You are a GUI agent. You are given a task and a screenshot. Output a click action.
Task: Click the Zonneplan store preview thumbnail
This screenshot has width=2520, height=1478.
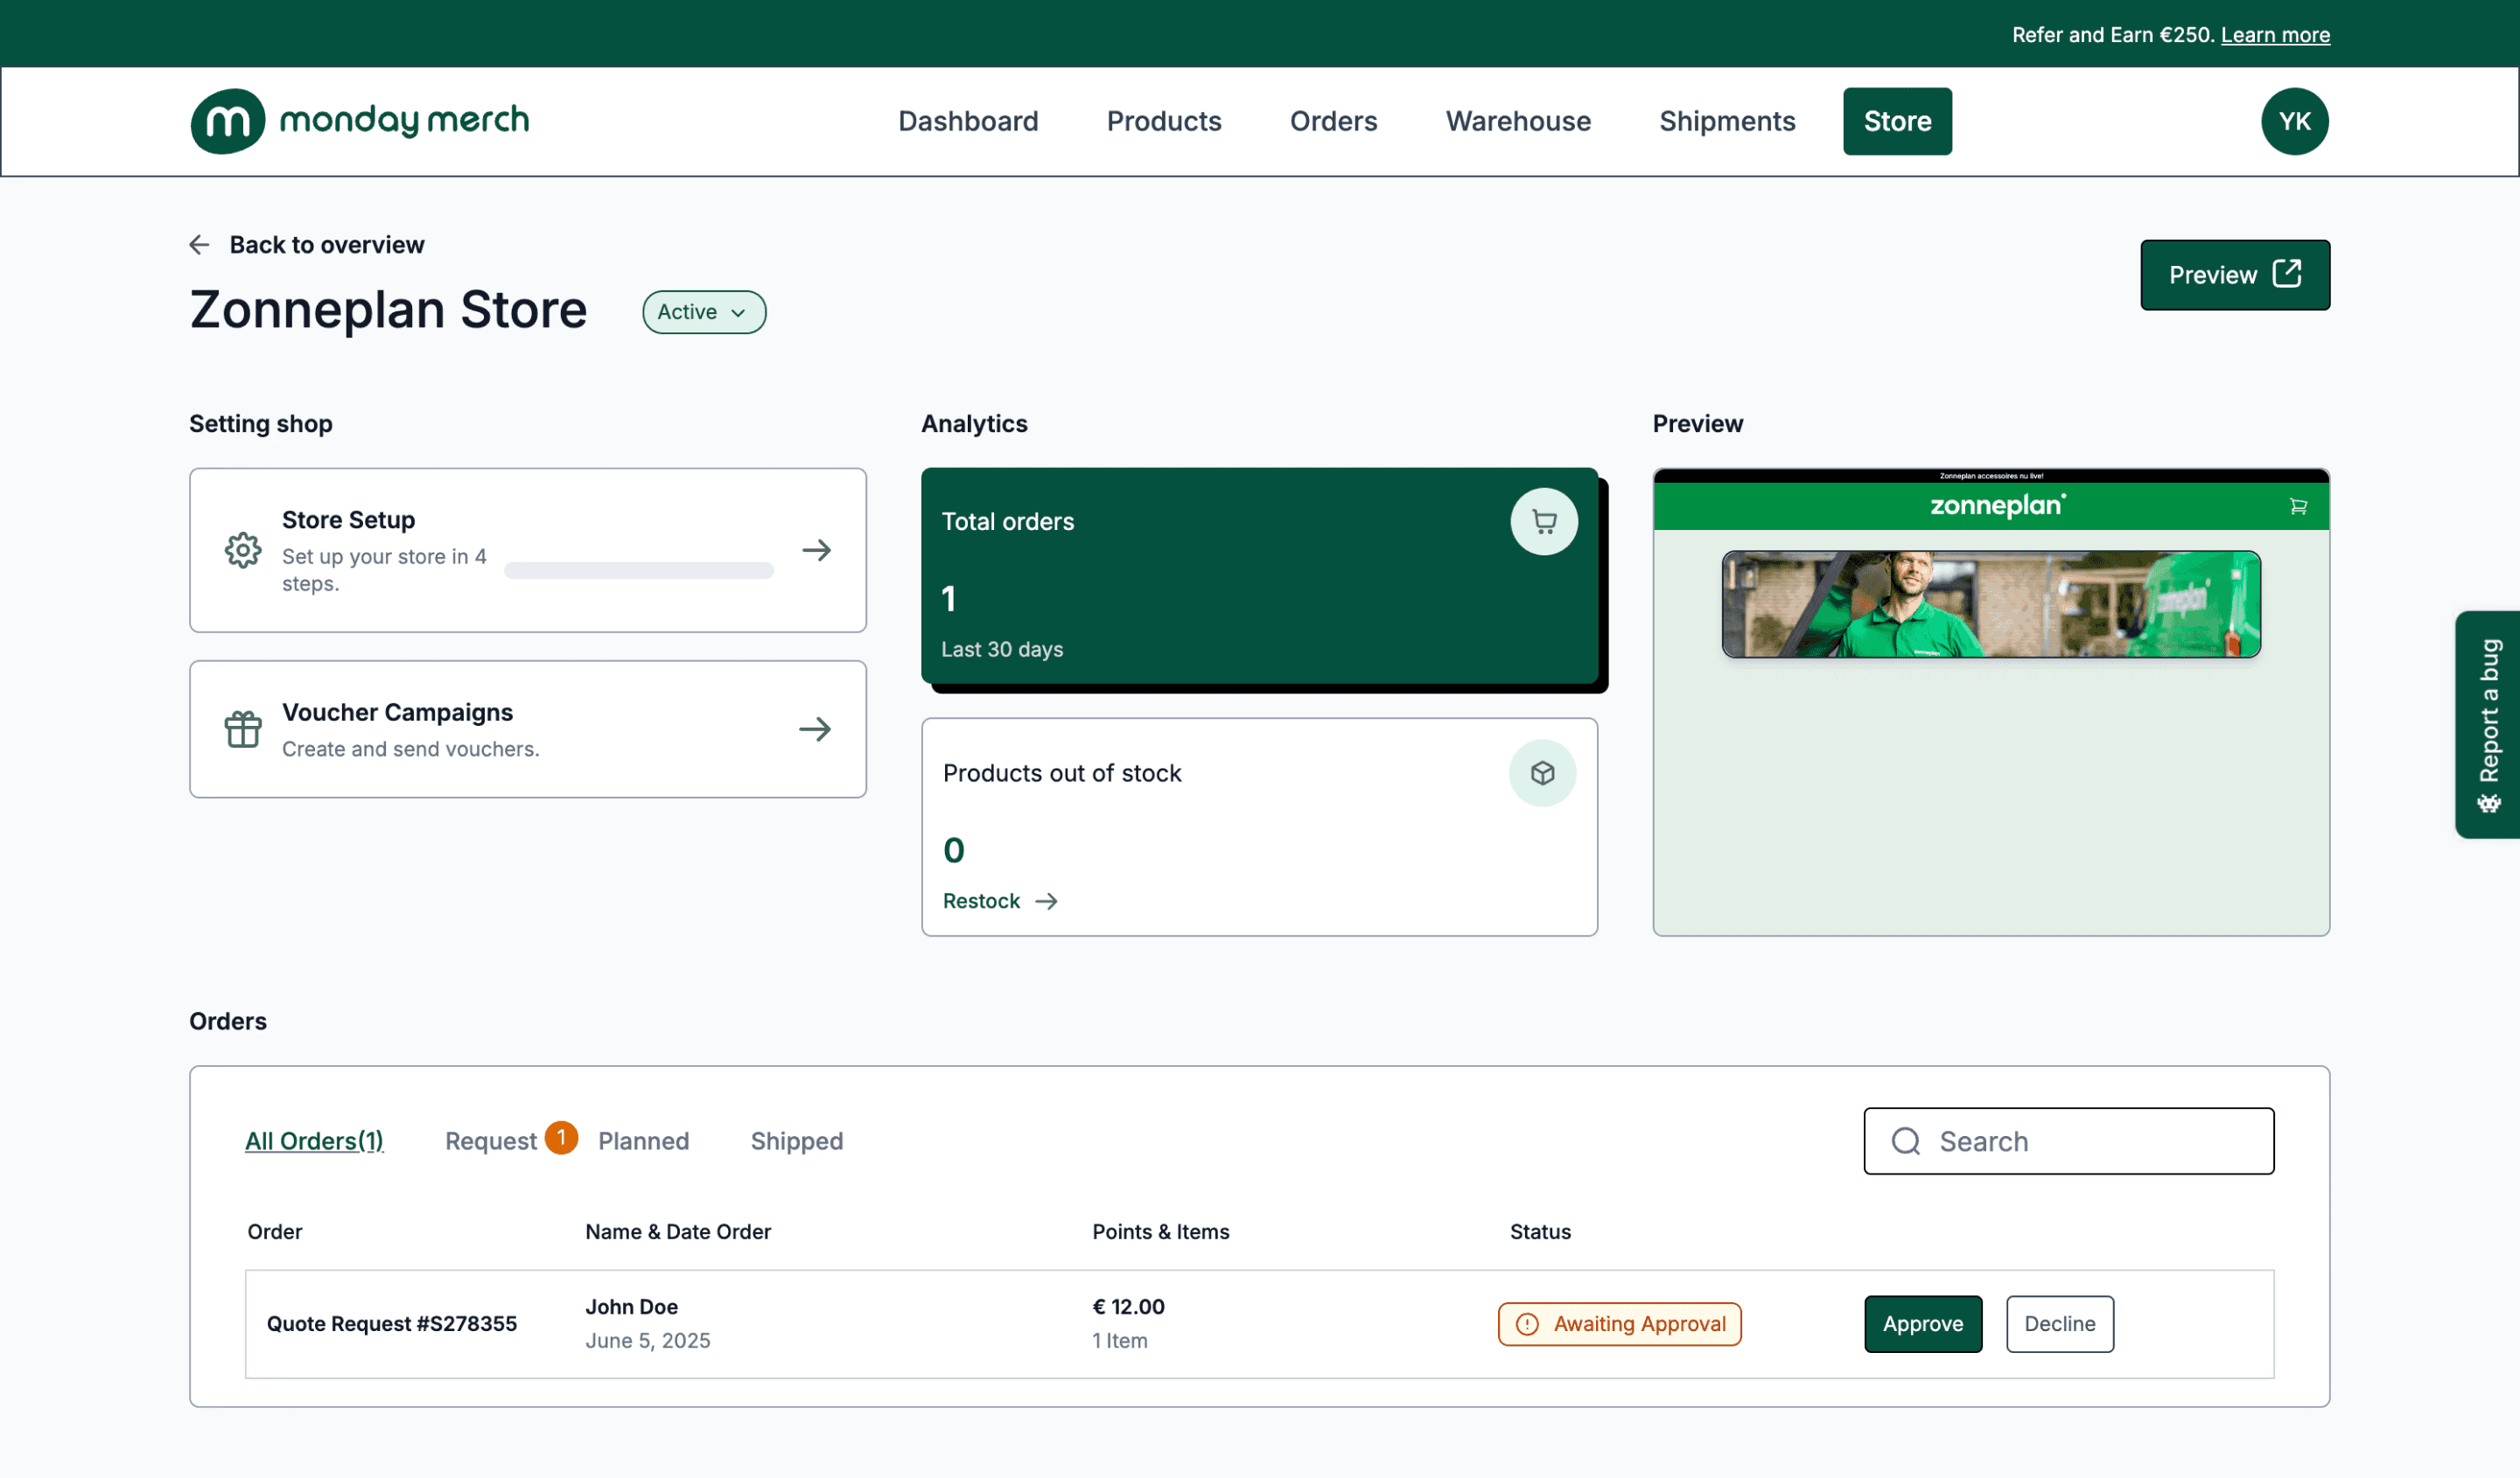tap(1990, 701)
